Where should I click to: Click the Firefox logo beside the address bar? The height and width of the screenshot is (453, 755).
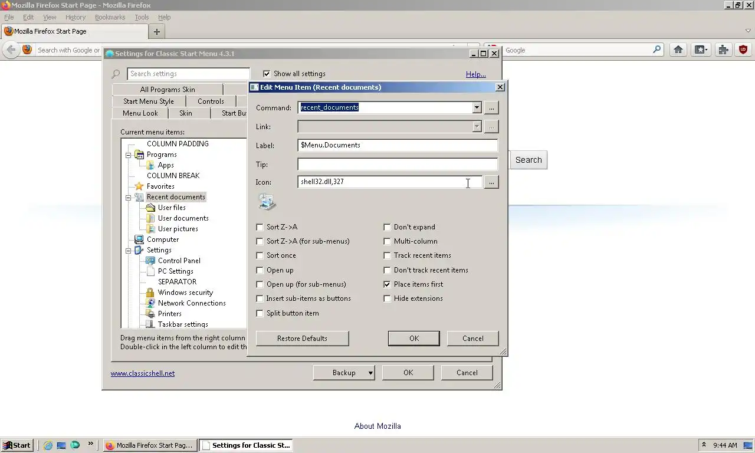coord(27,50)
